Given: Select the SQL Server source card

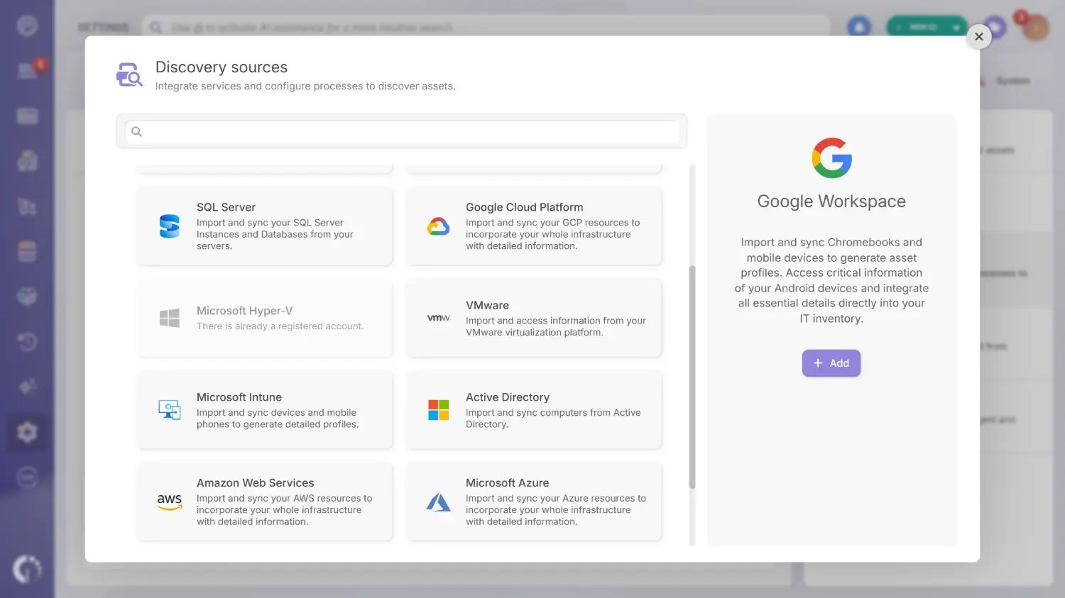Looking at the screenshot, I should point(265,226).
